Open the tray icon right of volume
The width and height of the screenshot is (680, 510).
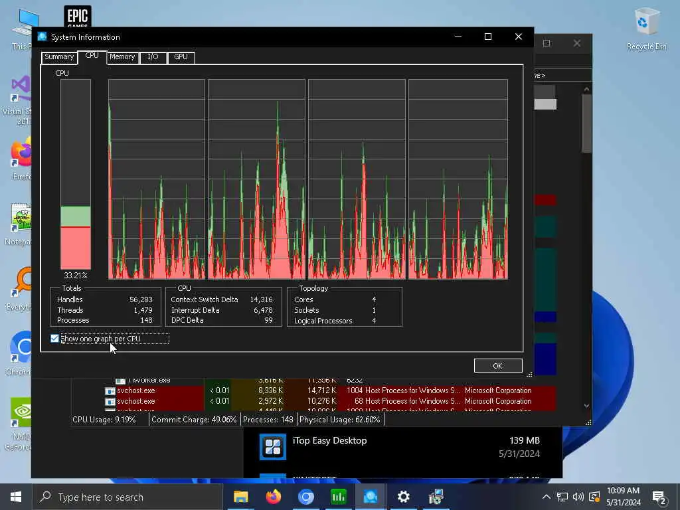coord(594,497)
